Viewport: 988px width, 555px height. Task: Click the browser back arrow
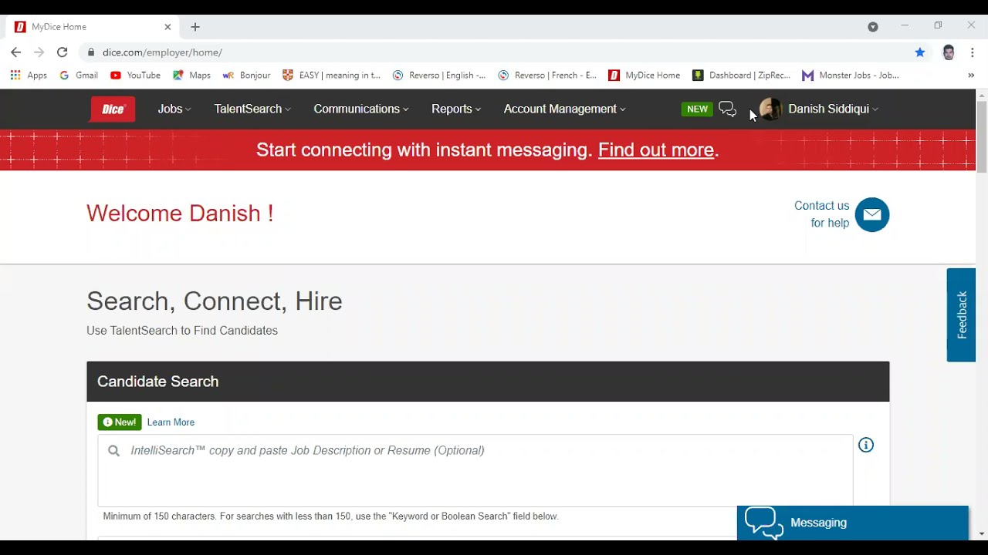pos(16,52)
